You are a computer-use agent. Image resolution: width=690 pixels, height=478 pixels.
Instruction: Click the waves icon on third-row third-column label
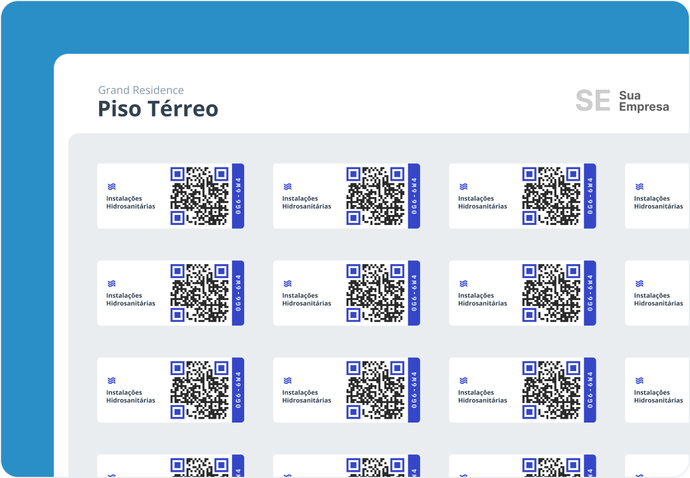pyautogui.click(x=463, y=381)
